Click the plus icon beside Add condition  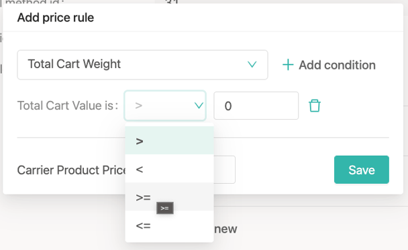coord(288,65)
